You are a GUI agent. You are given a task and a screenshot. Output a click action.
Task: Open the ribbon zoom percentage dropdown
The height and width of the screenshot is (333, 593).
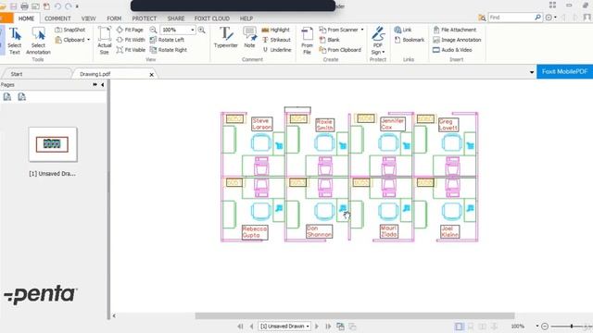click(193, 30)
